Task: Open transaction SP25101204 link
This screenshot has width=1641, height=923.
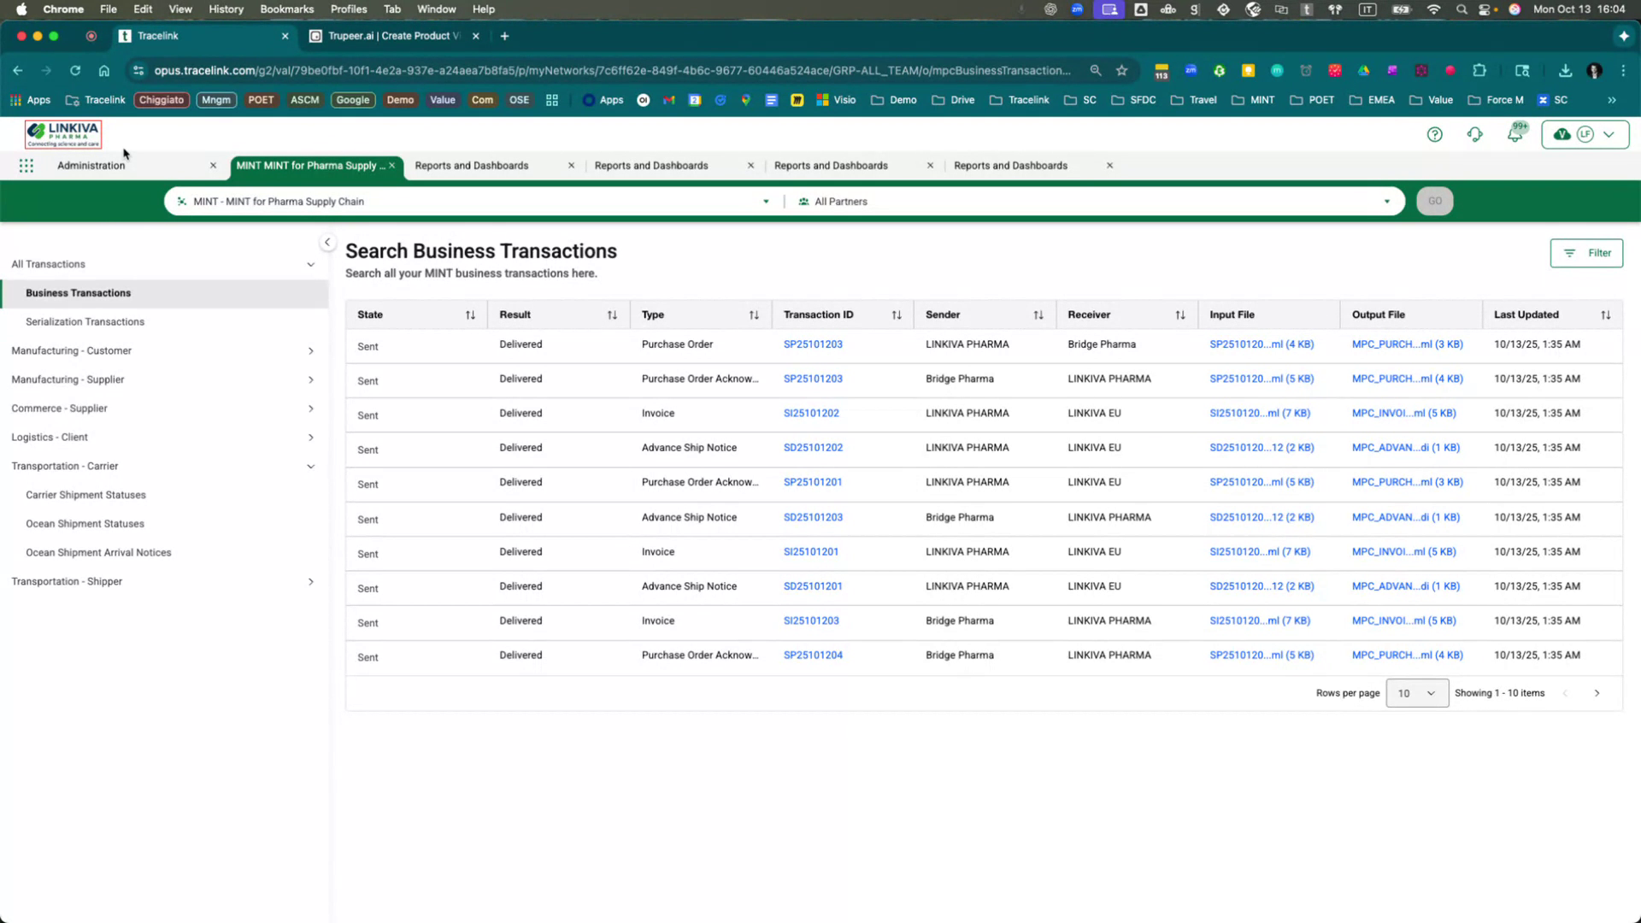Action: [813, 655]
